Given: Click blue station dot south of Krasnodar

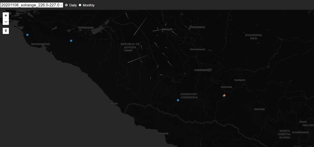Looking at the screenshot, I should tap(71, 41).
